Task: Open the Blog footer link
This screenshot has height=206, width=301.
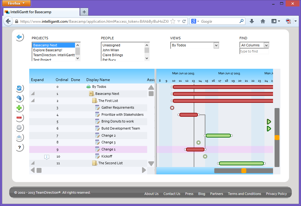Action: (x=202, y=194)
